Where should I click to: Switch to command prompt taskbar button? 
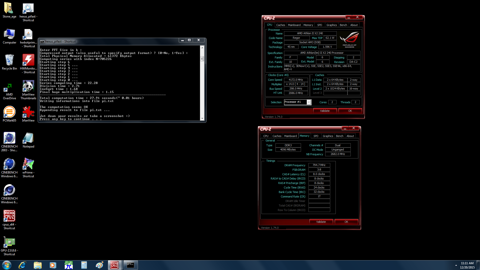[130, 265]
